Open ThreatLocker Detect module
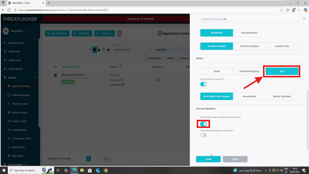 tap(21, 138)
